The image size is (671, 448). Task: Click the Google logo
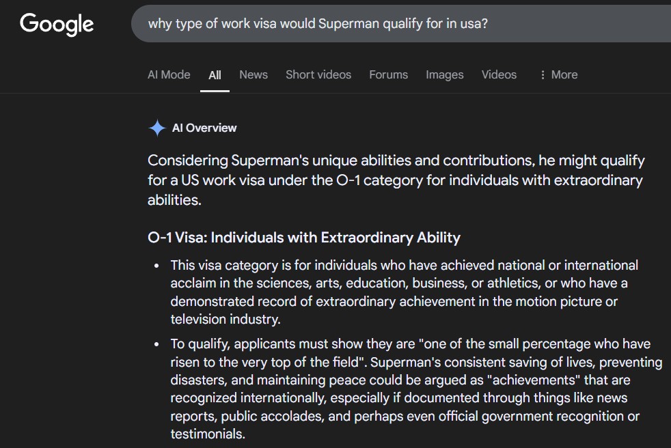pyautogui.click(x=57, y=24)
